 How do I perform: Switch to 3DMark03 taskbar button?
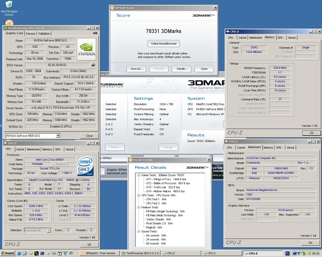click(x=99, y=253)
